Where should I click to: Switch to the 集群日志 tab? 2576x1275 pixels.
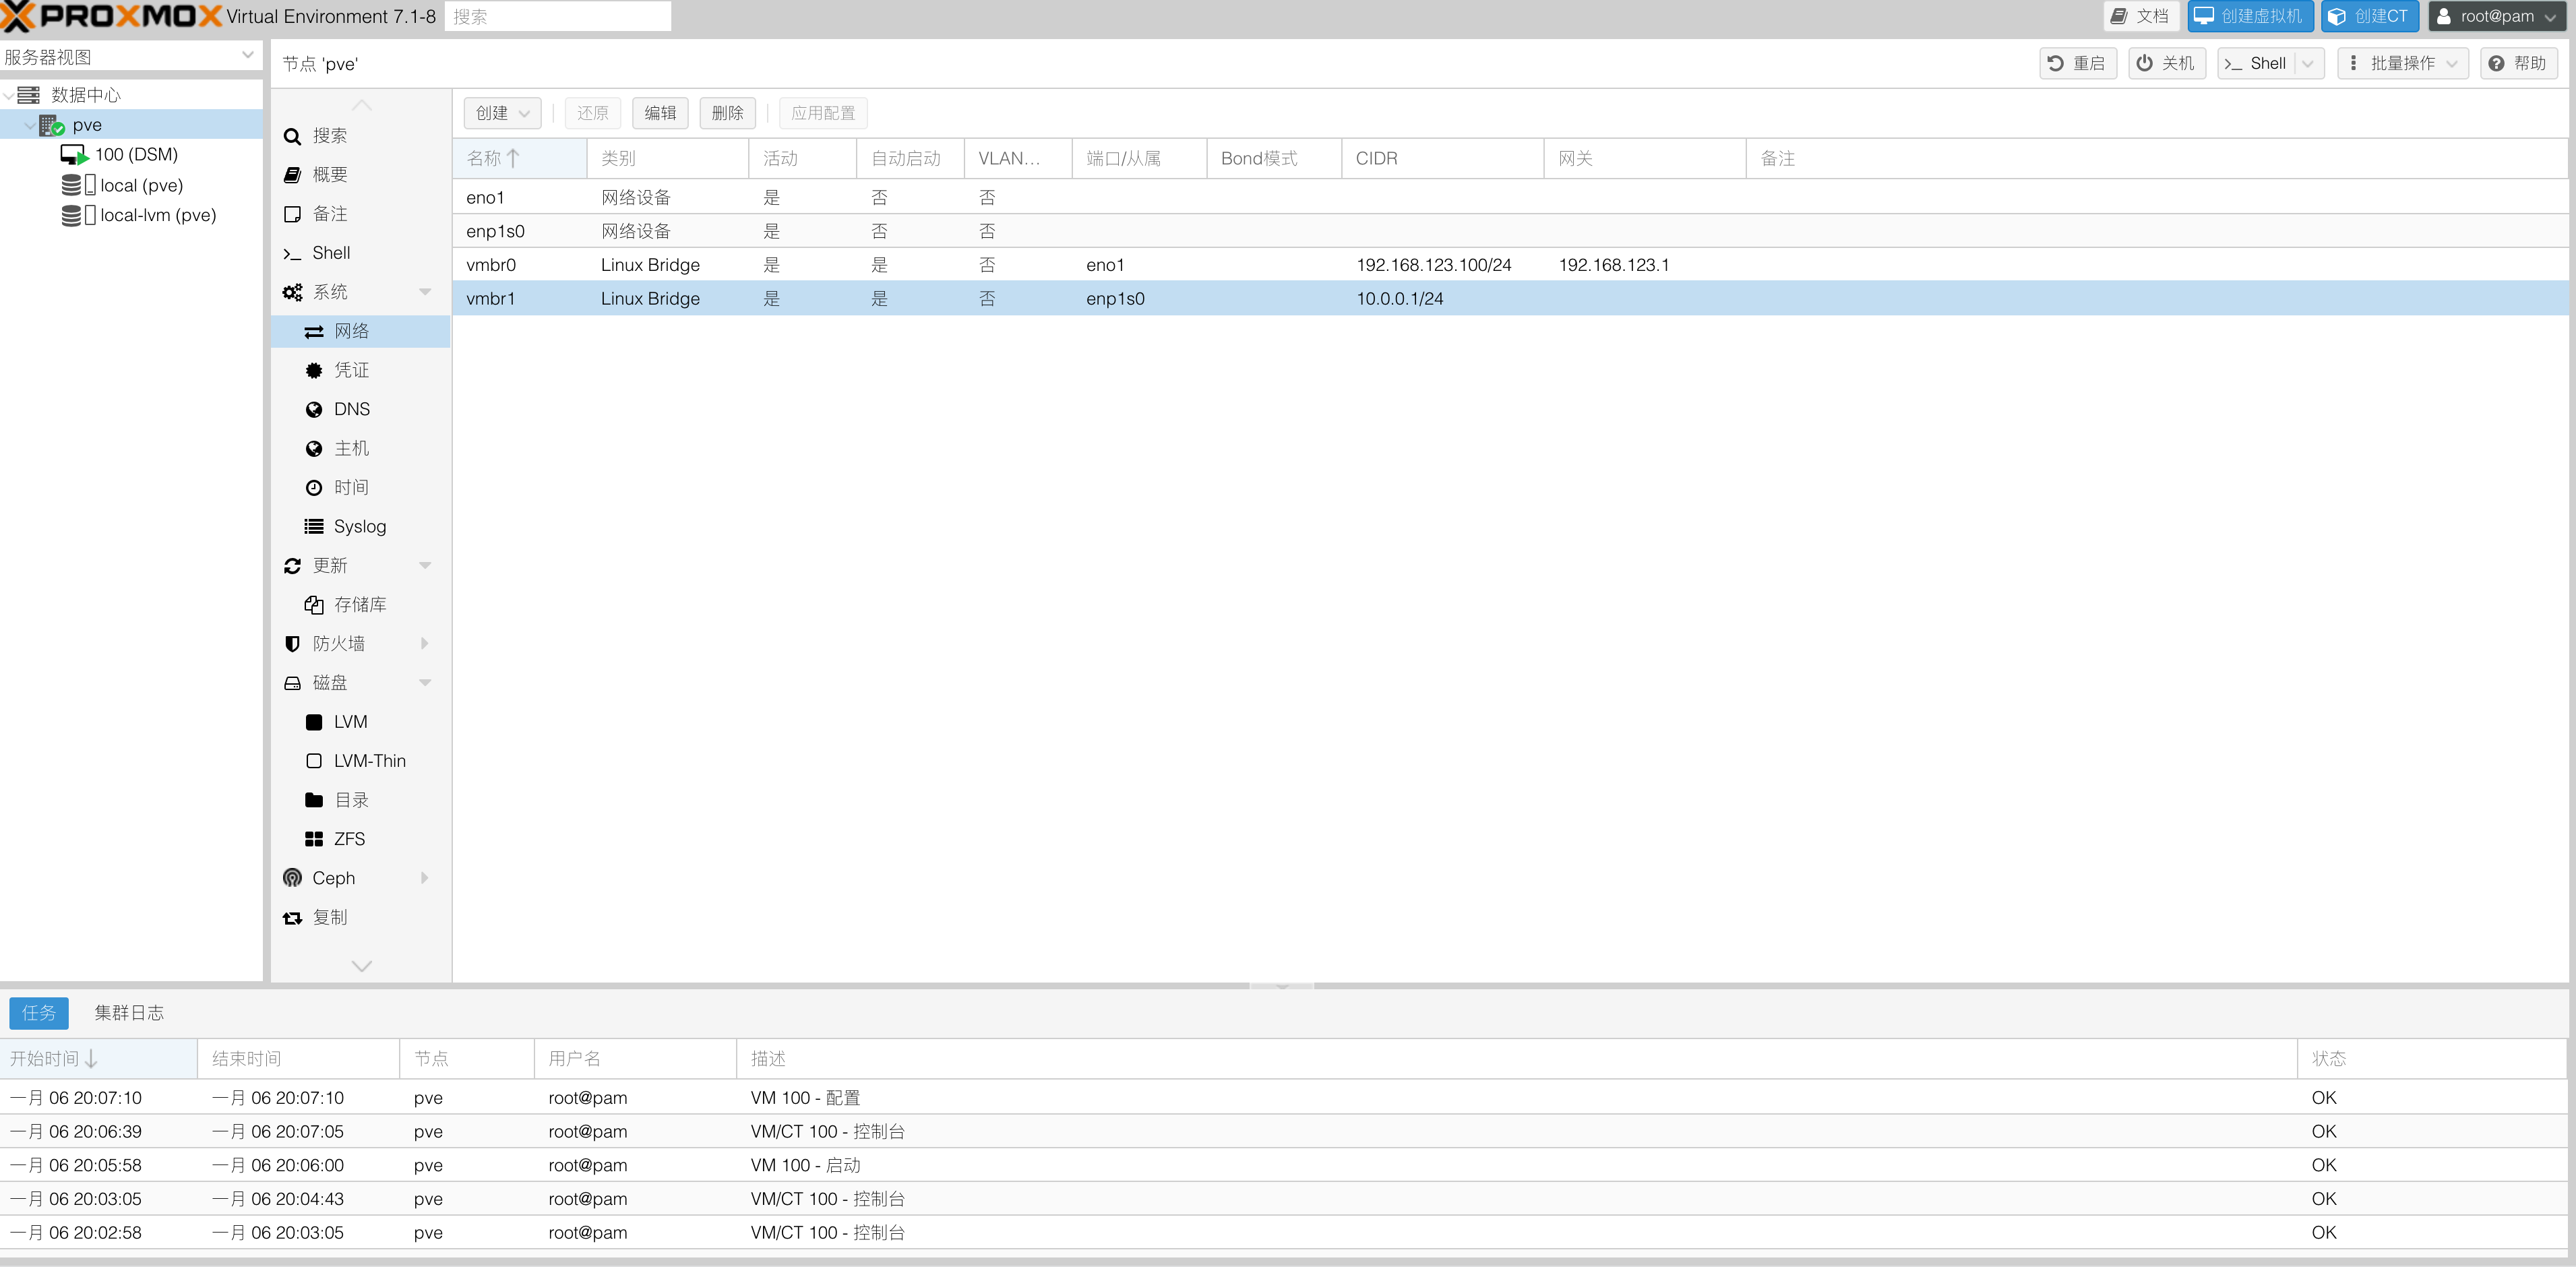(x=129, y=1013)
